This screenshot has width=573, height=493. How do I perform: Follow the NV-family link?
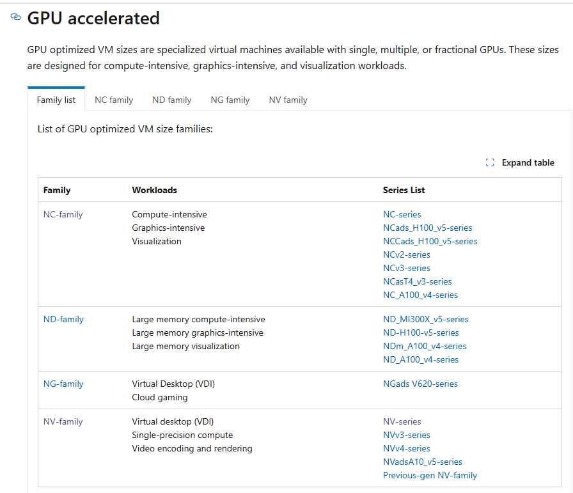pos(63,422)
